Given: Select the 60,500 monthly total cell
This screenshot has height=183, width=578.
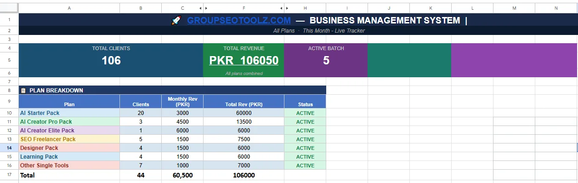Looking at the screenshot, I should (182, 175).
